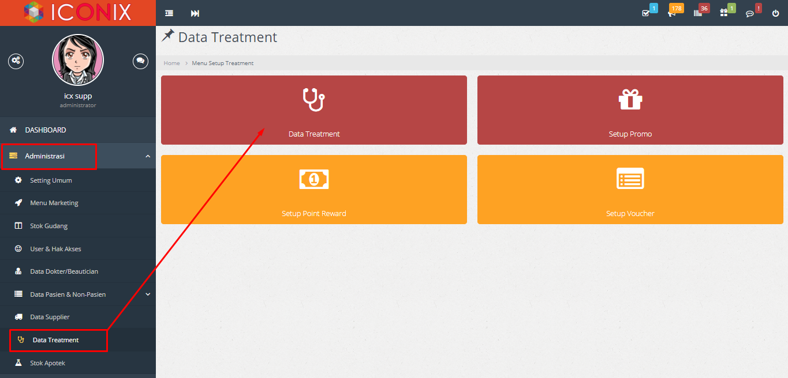
Task: Toggle the sidebar menu list icon
Action: pos(169,13)
